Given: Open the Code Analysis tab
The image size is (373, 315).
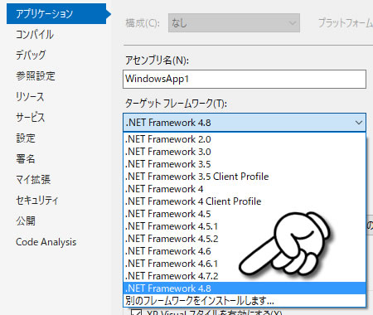Looking at the screenshot, I should [46, 242].
